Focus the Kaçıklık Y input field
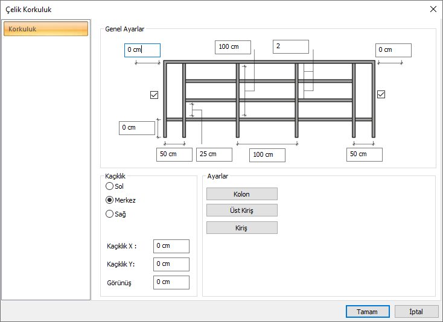 (171, 264)
